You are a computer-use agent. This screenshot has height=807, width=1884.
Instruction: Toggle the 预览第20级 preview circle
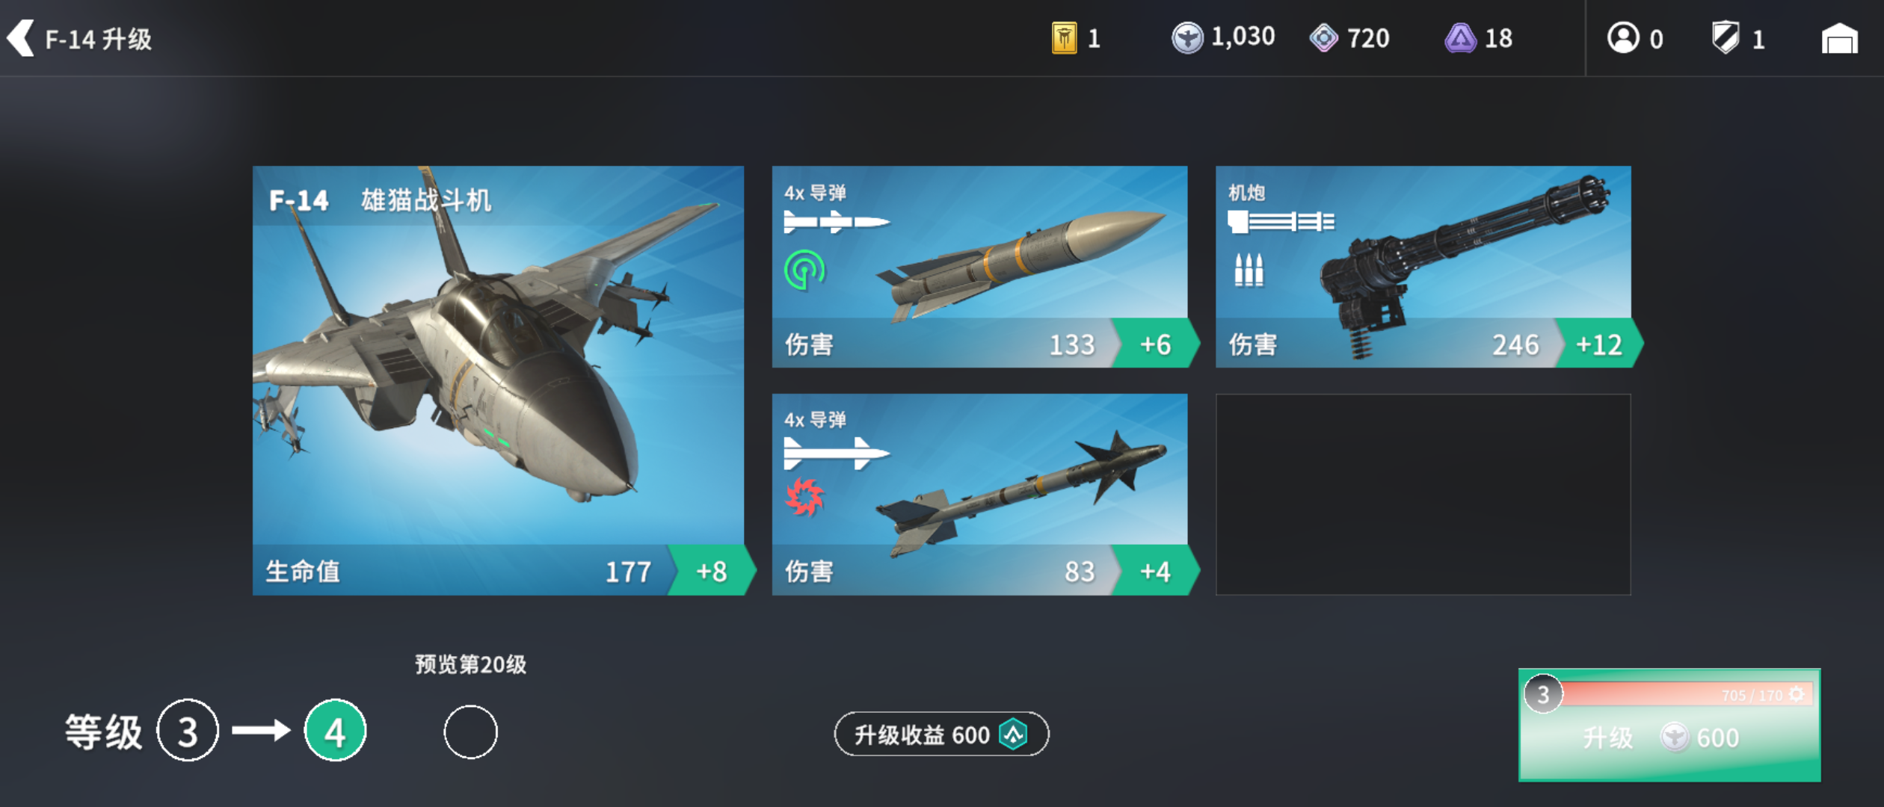(x=470, y=732)
